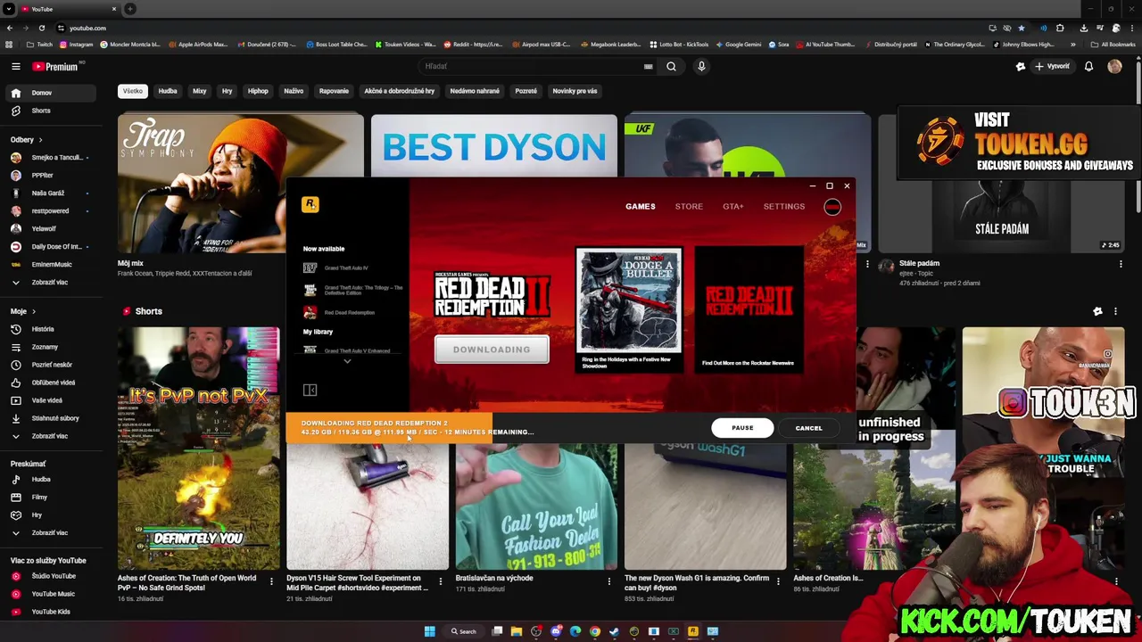Image resolution: width=1142 pixels, height=642 pixels.
Task: Open Rockstar launcher icon on taskbar
Action: click(x=692, y=631)
